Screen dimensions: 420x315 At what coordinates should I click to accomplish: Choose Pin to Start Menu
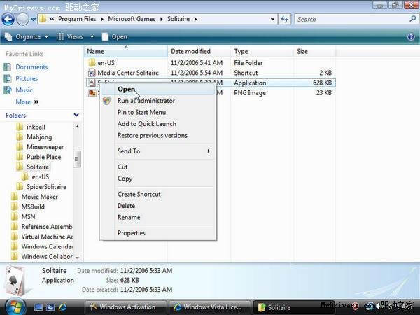[x=158, y=112]
